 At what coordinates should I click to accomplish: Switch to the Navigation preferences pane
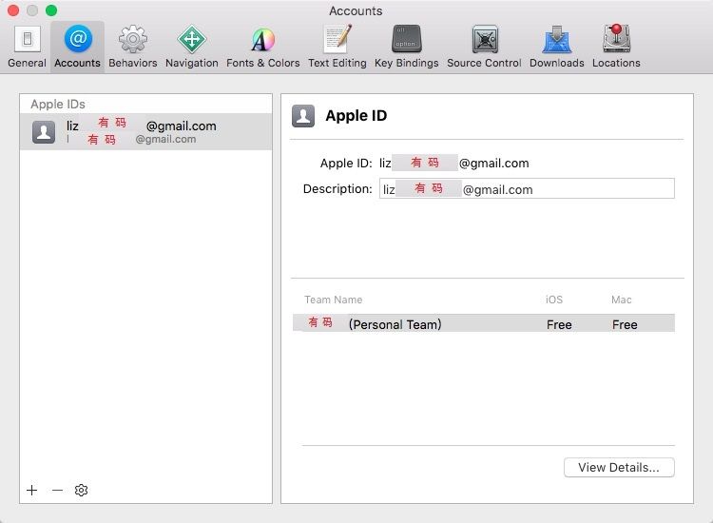(x=192, y=46)
